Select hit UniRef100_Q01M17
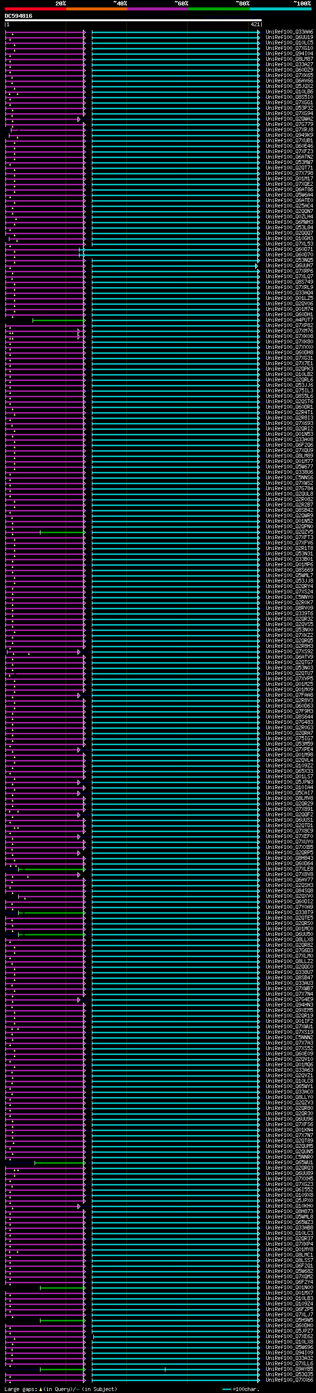316x1393 pixels. click(x=289, y=178)
